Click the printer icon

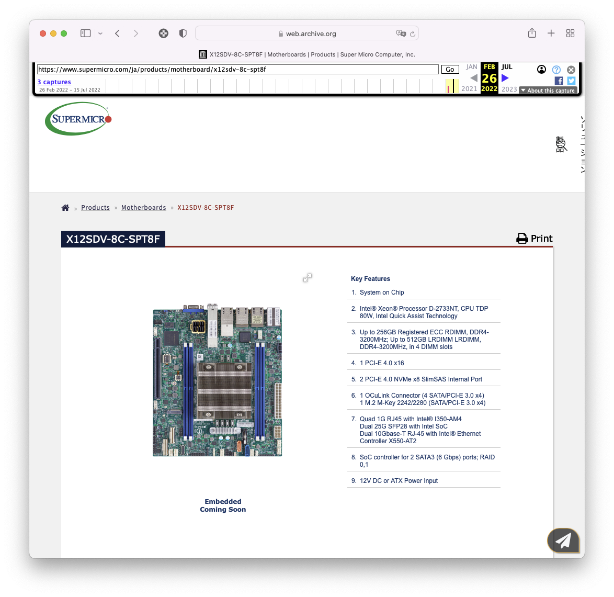pyautogui.click(x=522, y=238)
